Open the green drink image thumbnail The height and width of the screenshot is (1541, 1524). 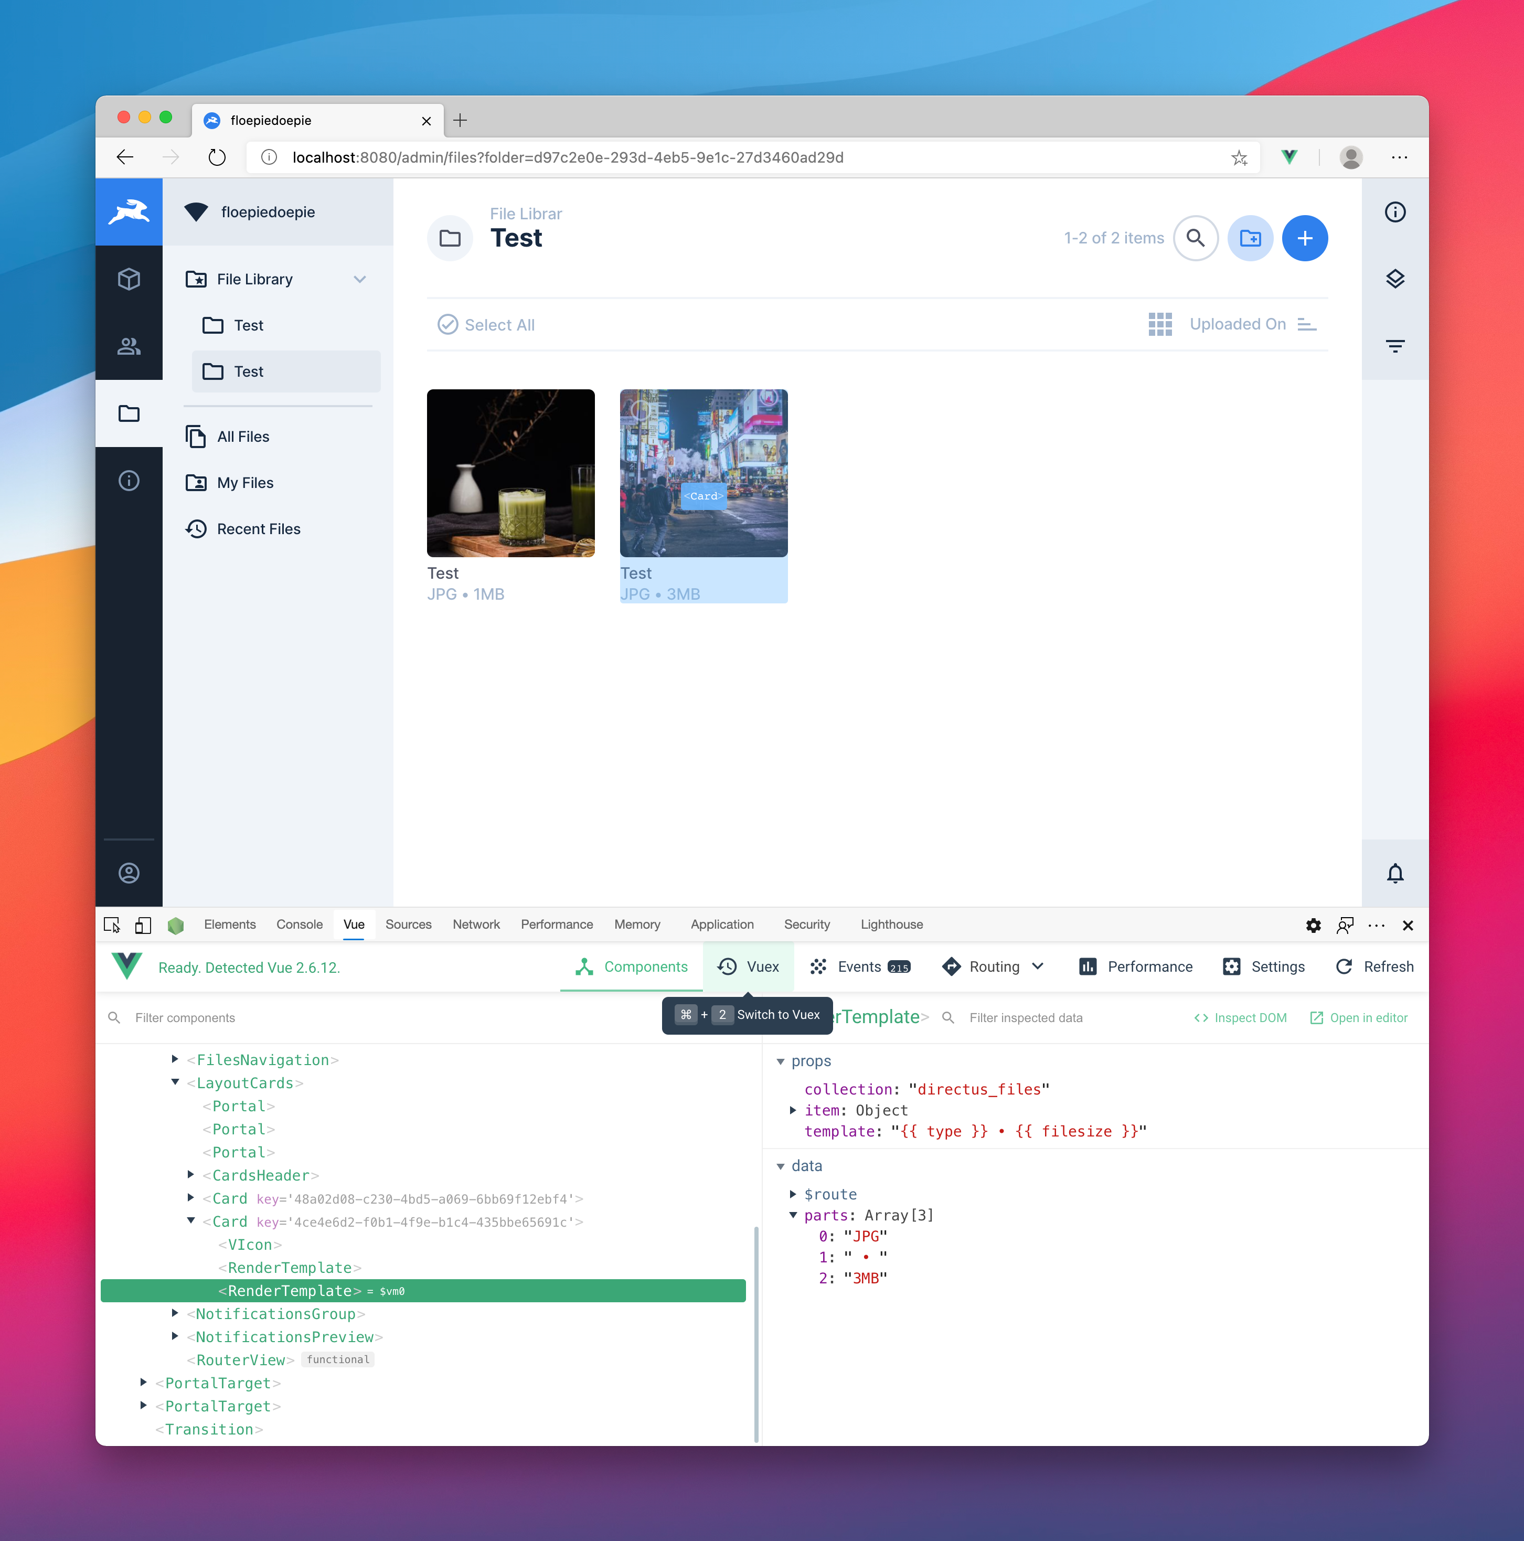510,473
